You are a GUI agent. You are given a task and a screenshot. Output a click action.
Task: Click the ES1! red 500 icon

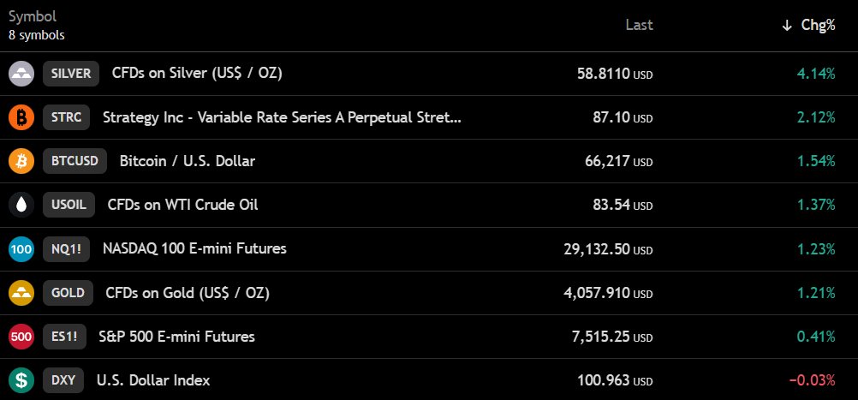coord(21,337)
